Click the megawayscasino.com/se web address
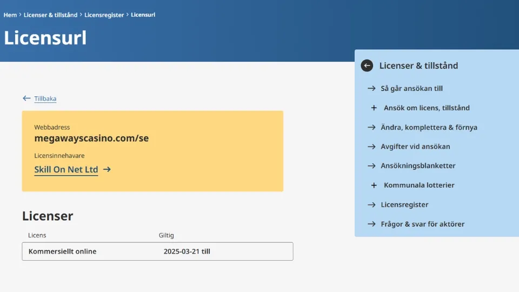 [x=91, y=138]
